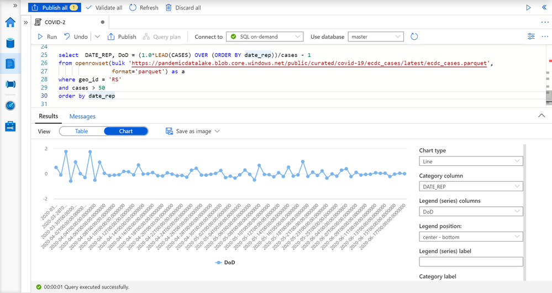Open the Undo dropdown arrow
This screenshot has height=293, width=552.
[x=97, y=36]
